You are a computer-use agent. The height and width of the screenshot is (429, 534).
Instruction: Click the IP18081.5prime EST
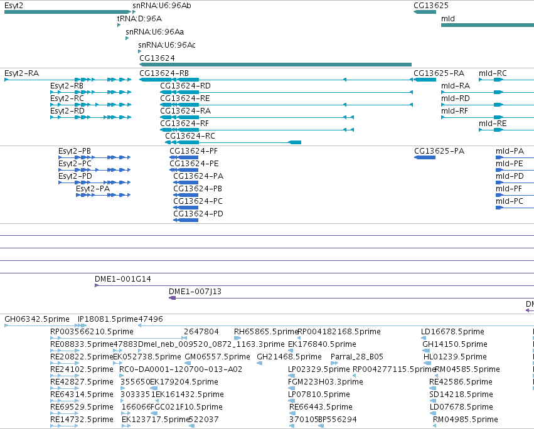click(82, 326)
